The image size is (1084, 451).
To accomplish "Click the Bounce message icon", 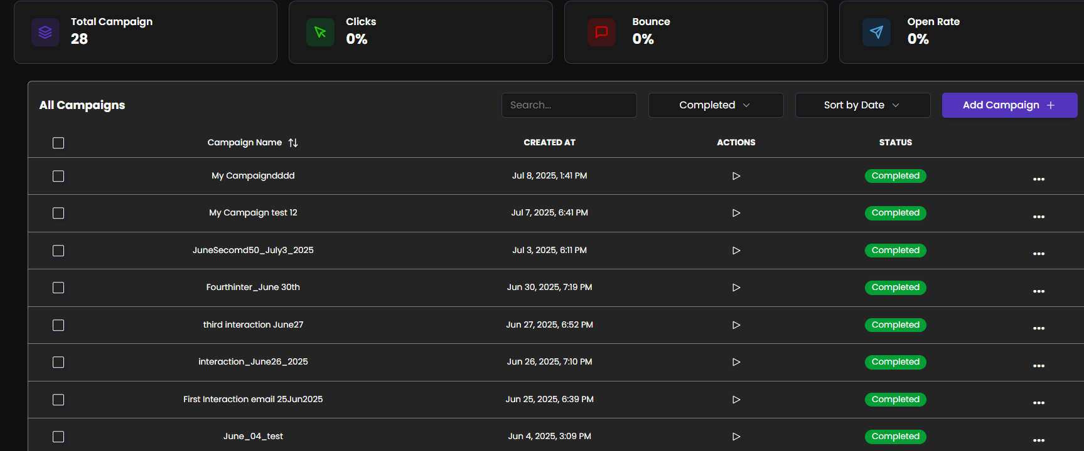I will (601, 32).
